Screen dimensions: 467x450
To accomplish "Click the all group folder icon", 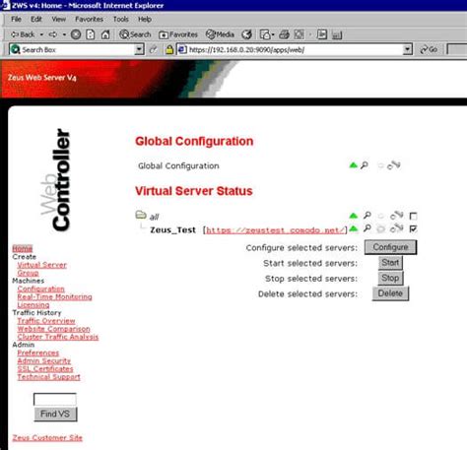I will pyautogui.click(x=141, y=215).
